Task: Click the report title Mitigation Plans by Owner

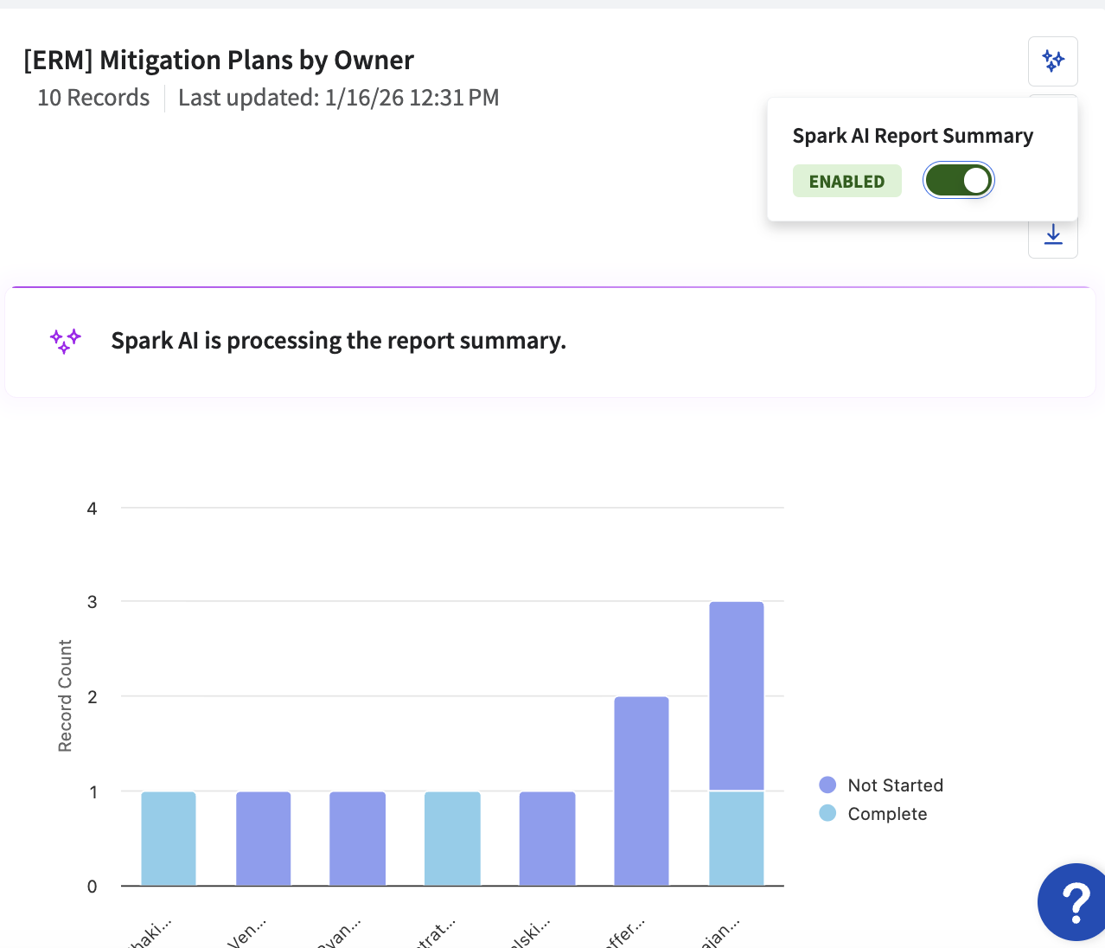Action: [219, 61]
